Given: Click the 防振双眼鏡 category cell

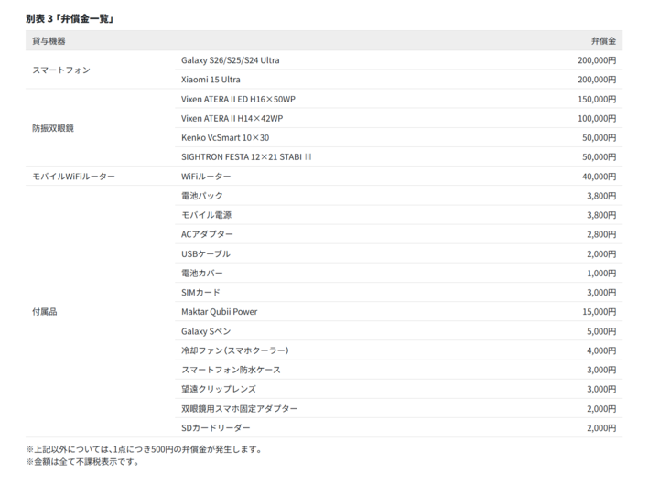Looking at the screenshot, I should tap(52, 128).
